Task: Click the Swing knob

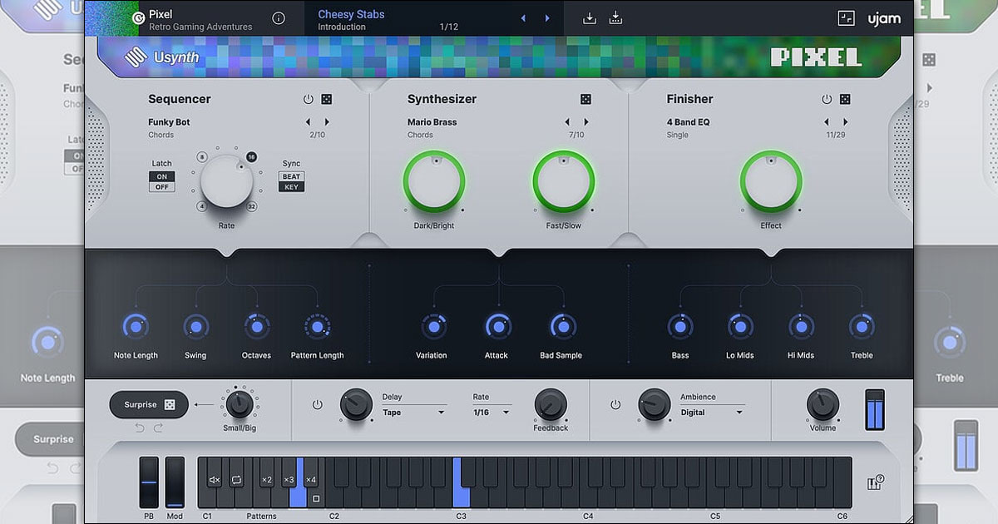Action: 195,327
